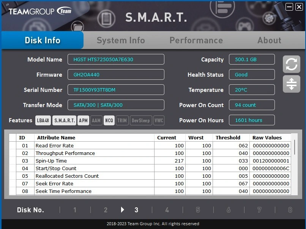Select disk number 1
306x229 pixels.
pyautogui.click(x=75, y=210)
